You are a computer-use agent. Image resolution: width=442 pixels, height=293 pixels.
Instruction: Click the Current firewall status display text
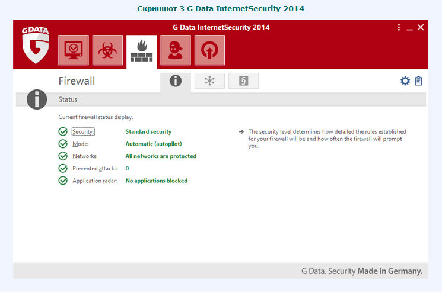pyautogui.click(x=96, y=117)
